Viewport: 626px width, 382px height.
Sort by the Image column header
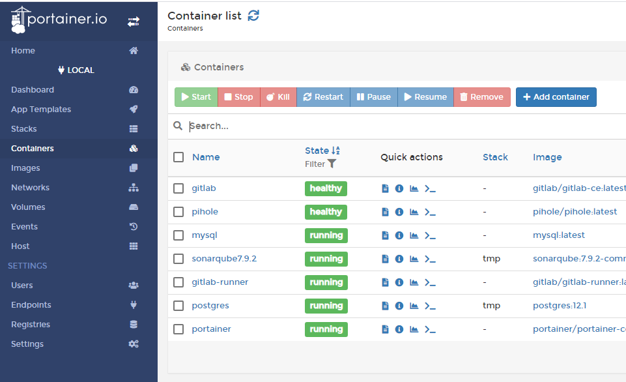click(x=547, y=157)
